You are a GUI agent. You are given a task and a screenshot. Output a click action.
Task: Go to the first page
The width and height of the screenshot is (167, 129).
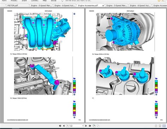(60, 126)
